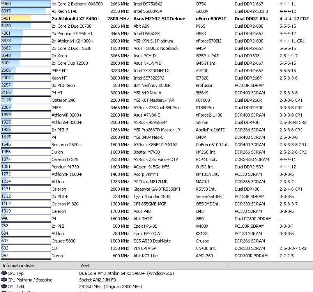Select the 2x Athlon64 X2 4000+ row
313x292 pixels.
[x=157, y=41]
